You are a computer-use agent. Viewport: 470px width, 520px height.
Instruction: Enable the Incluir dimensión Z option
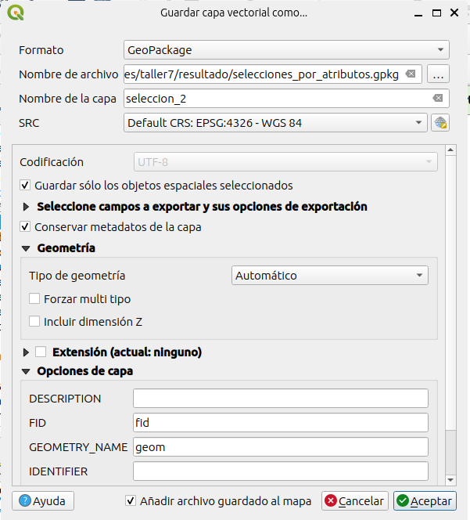(x=34, y=321)
